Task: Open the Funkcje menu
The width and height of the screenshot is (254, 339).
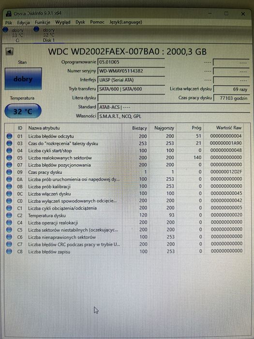Action: pyautogui.click(x=43, y=22)
